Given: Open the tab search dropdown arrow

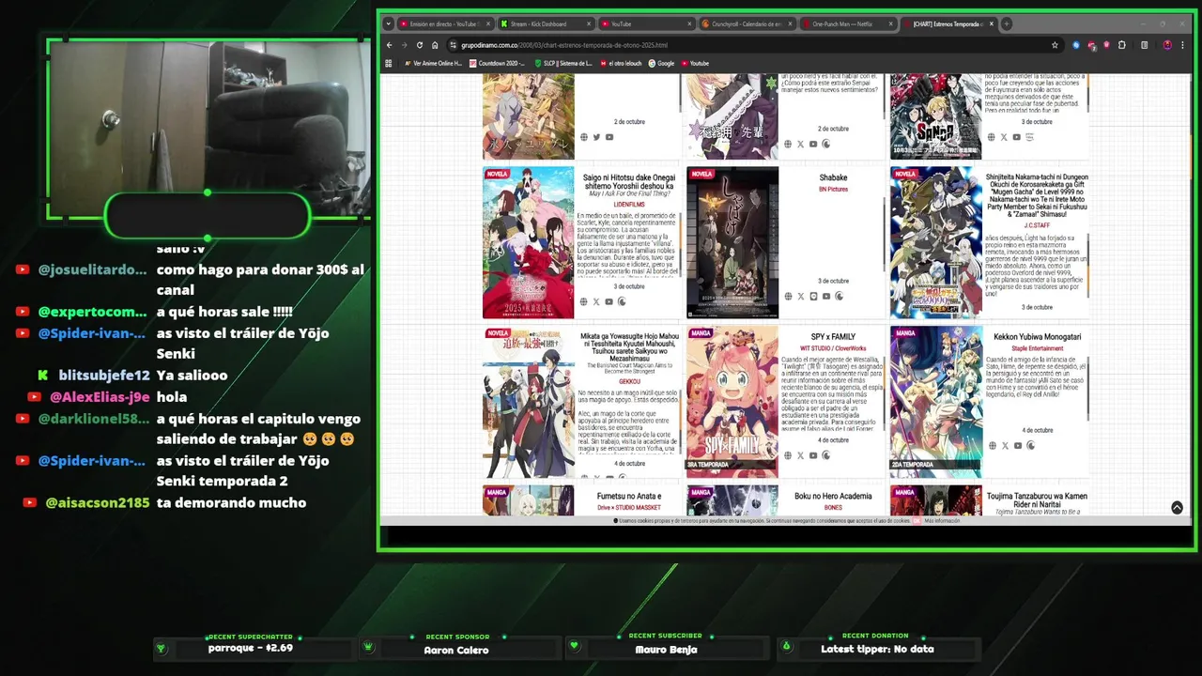Looking at the screenshot, I should 388,23.
